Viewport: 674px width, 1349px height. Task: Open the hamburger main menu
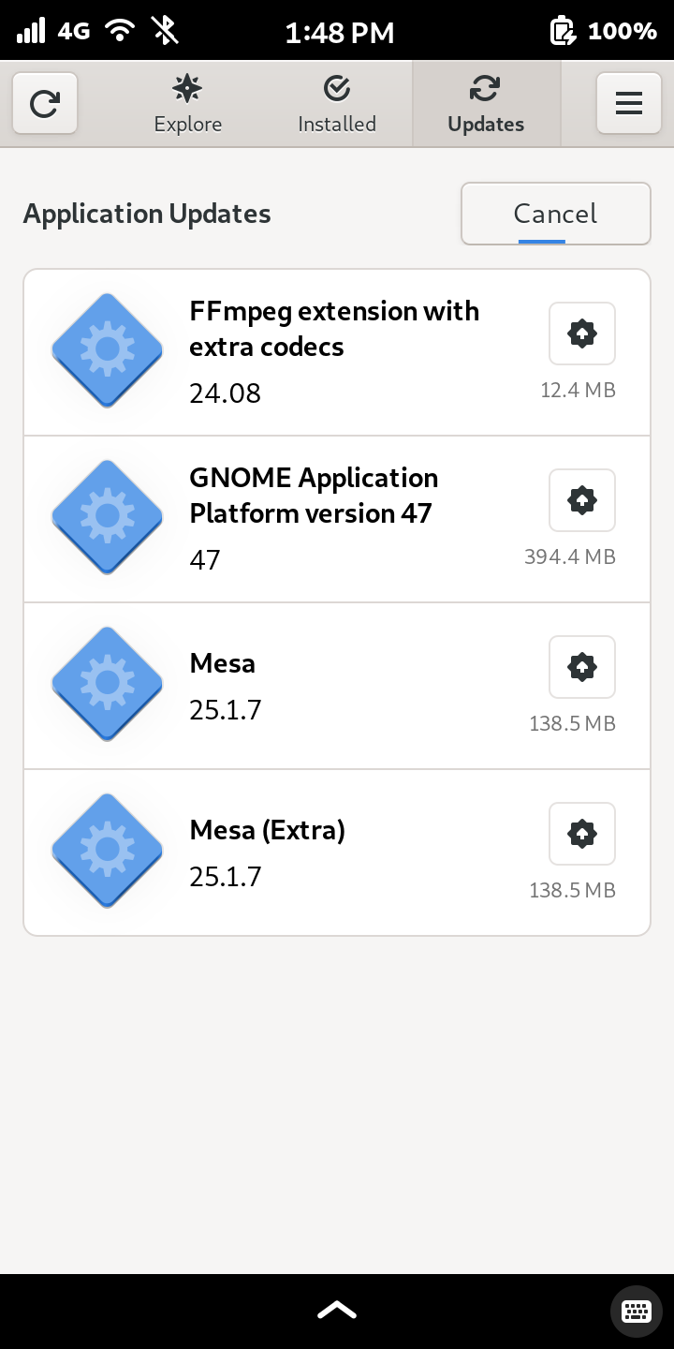click(x=628, y=103)
